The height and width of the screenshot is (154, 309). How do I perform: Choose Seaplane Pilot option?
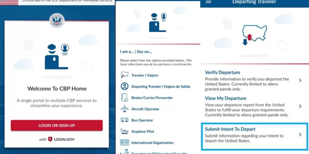coord(143,131)
